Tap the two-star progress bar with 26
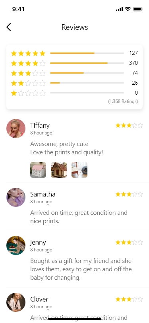 point(87,83)
